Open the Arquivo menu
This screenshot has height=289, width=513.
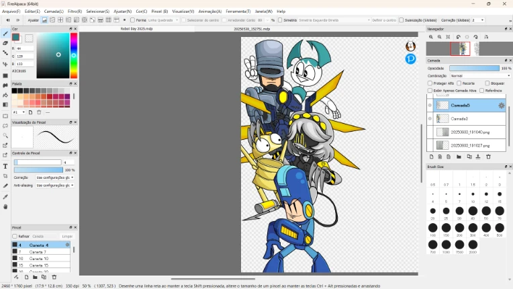11,11
